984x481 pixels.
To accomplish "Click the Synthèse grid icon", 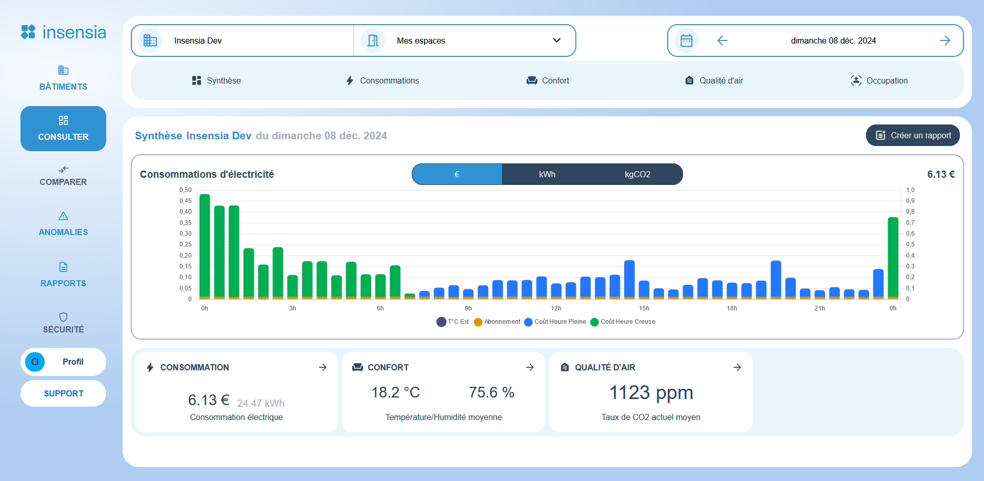I will (x=196, y=80).
